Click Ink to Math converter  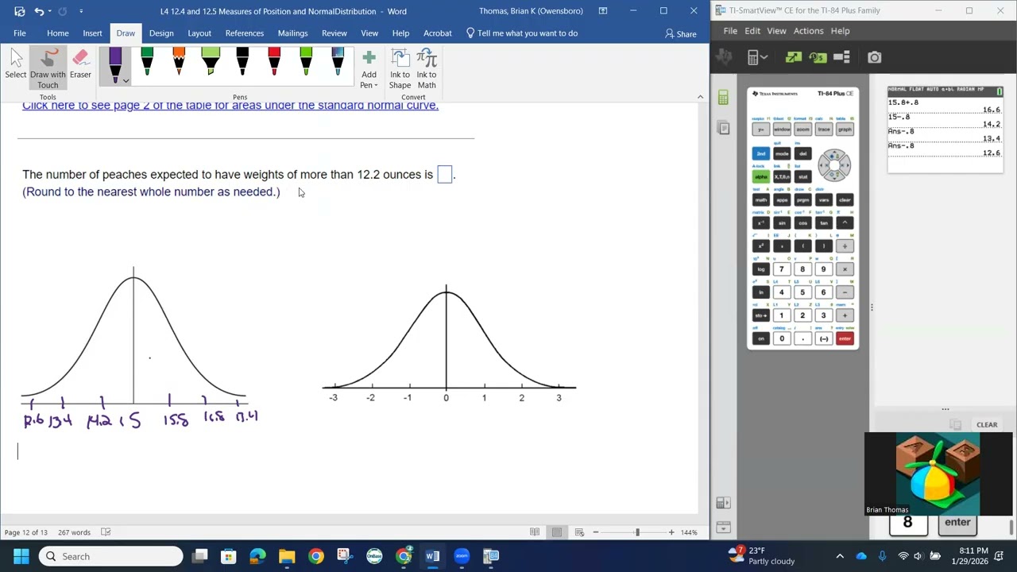[x=427, y=69]
